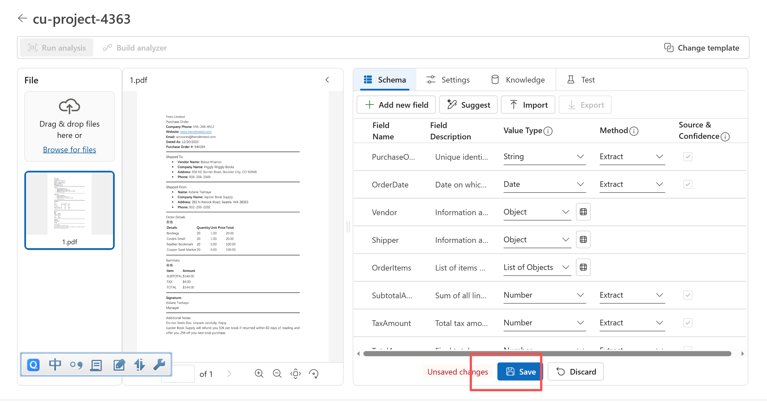Click the horizontal scrollbar under the schema table
This screenshot has width=767, height=402.
(547, 353)
